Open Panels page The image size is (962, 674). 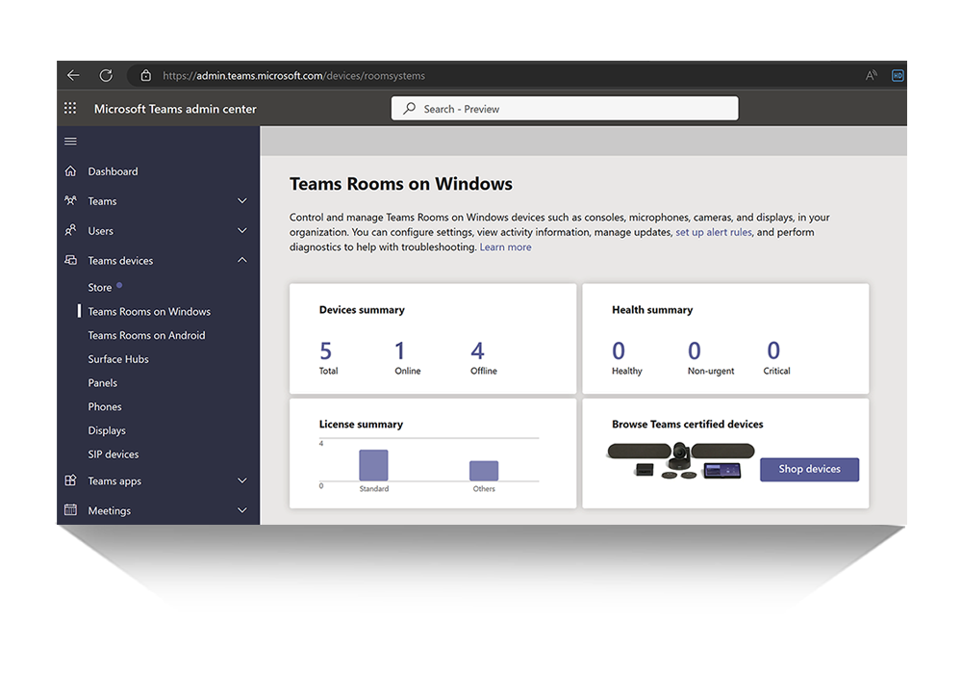[103, 383]
